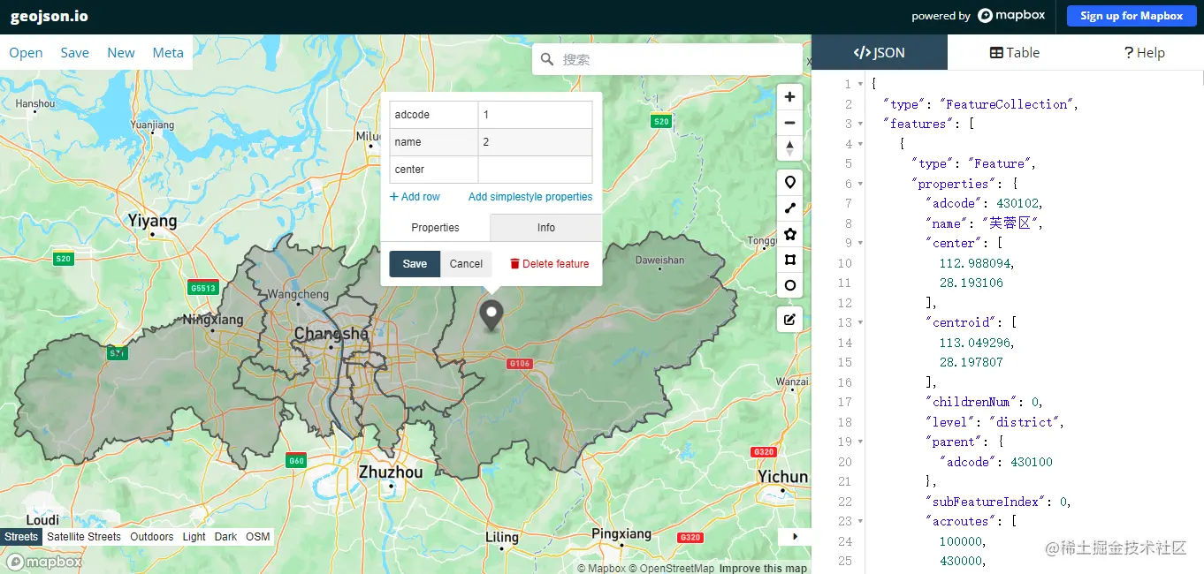
Task: Switch to the Help tab
Action: coord(1144,52)
